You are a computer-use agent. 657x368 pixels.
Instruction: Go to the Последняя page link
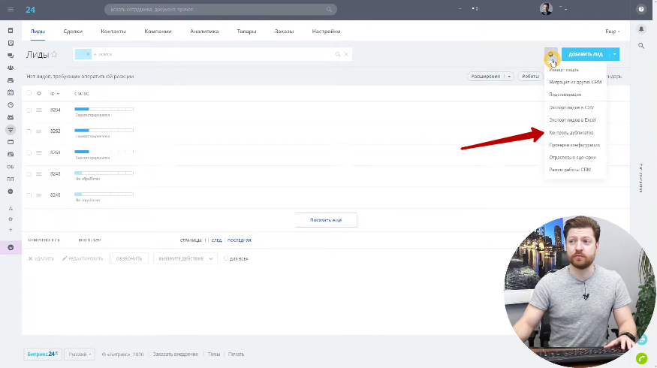[x=240, y=240]
